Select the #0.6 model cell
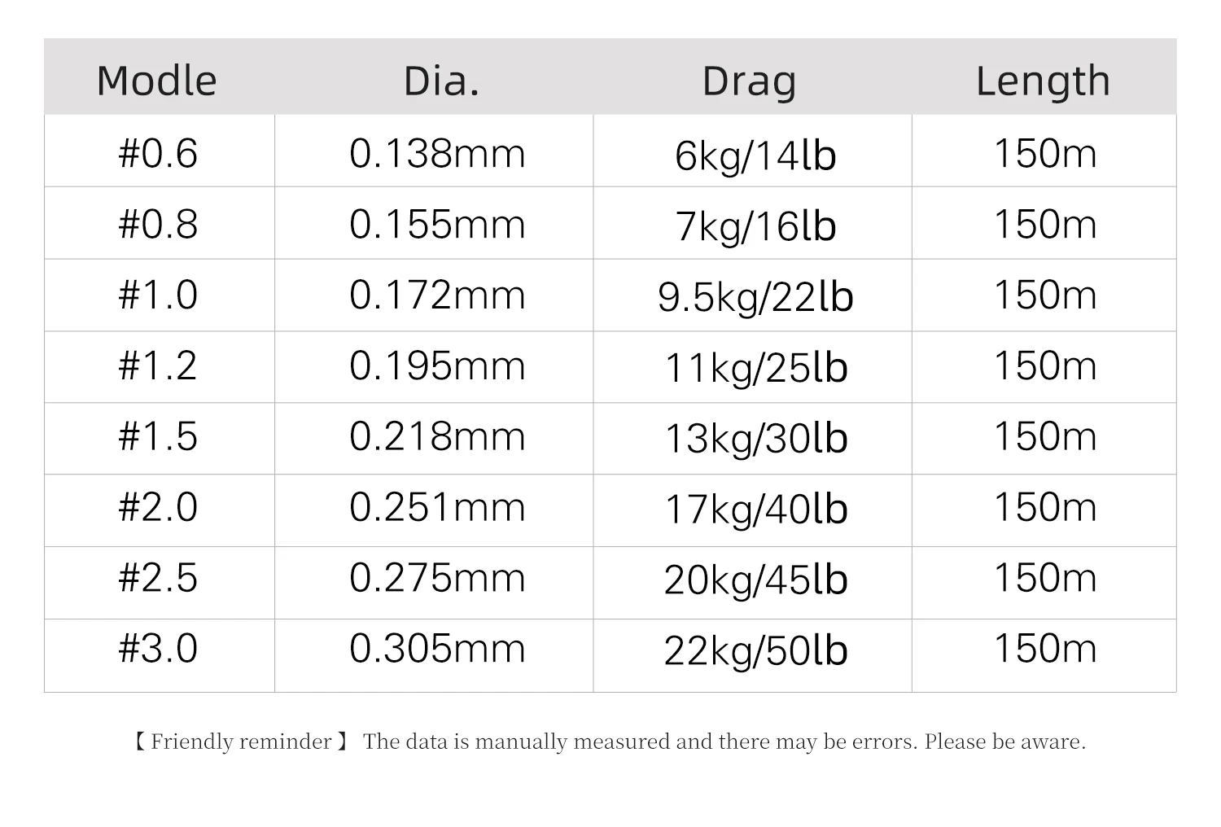Image resolution: width=1221 pixels, height=827 pixels. point(158,153)
